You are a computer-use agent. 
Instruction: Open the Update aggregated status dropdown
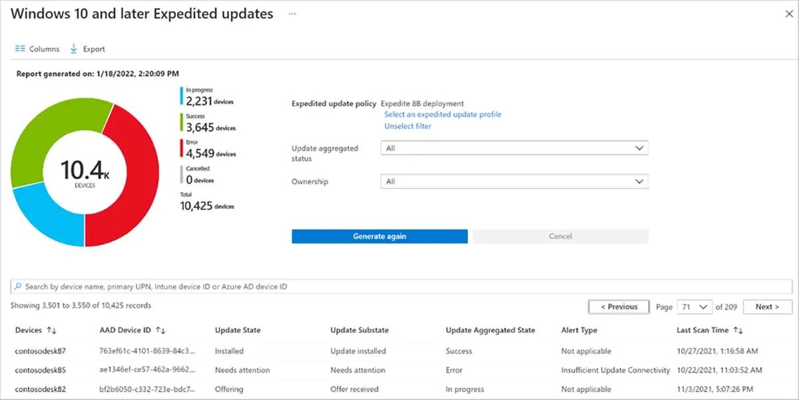tap(514, 148)
